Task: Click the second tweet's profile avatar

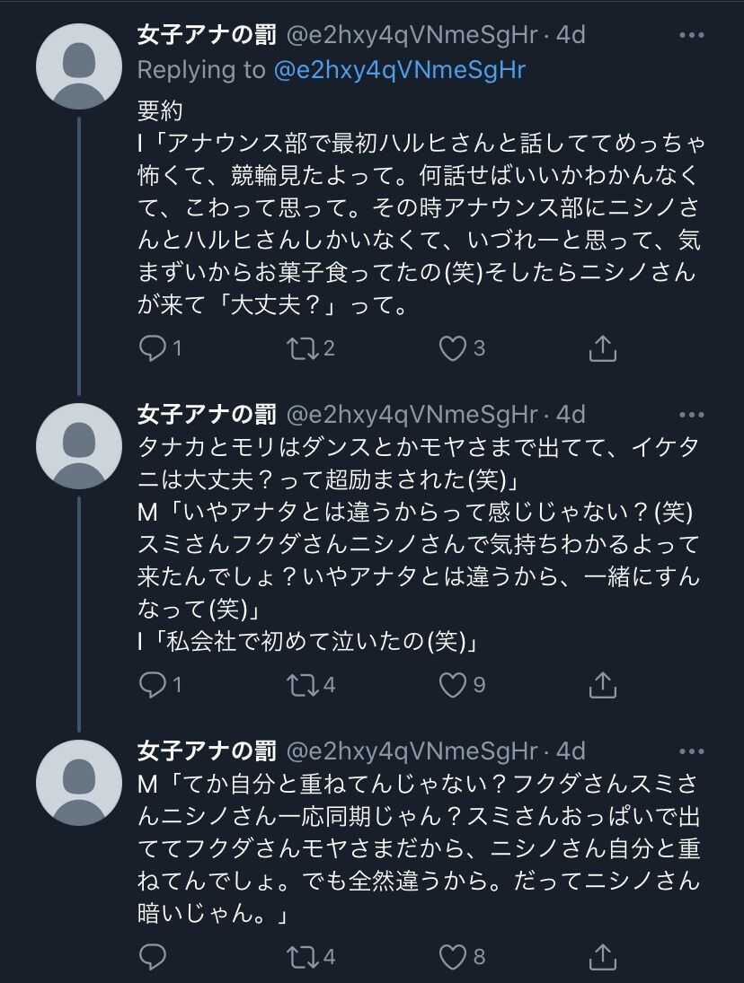Action: 79,446
